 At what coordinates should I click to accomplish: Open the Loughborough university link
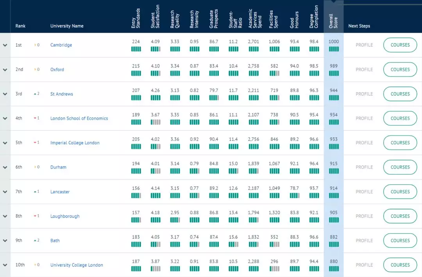point(65,216)
